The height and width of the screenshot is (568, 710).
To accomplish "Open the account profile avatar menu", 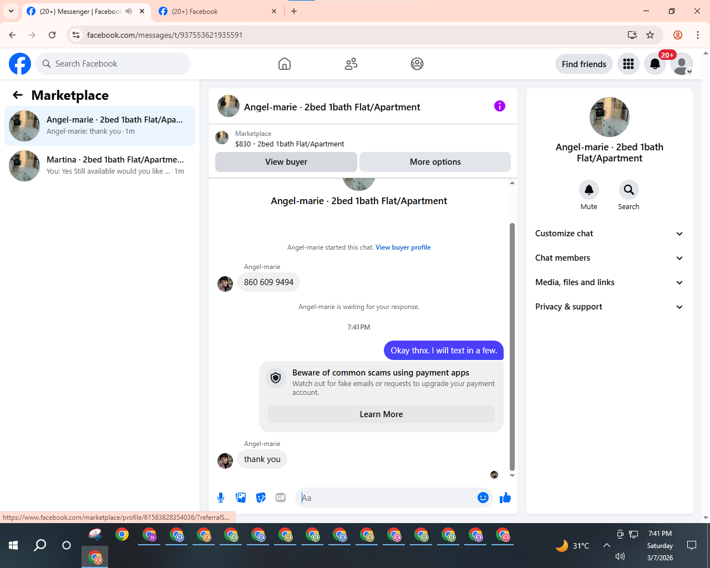I will [x=682, y=64].
